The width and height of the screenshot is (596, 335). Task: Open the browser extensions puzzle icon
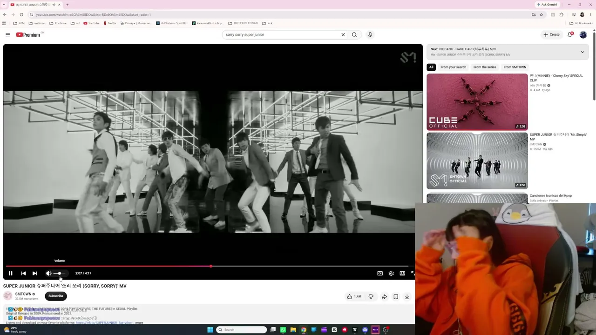pos(562,14)
